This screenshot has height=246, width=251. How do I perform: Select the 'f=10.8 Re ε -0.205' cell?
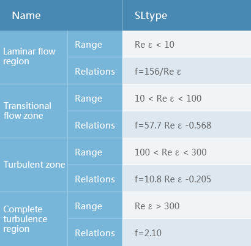[x=187, y=179]
